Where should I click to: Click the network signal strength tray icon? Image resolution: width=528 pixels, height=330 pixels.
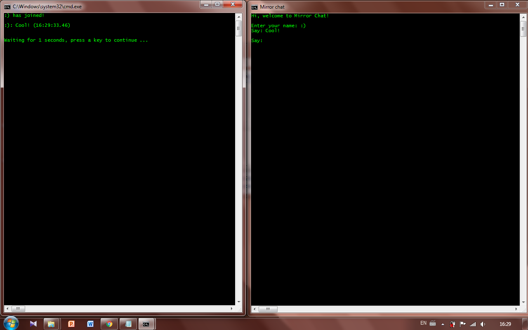tap(473, 325)
